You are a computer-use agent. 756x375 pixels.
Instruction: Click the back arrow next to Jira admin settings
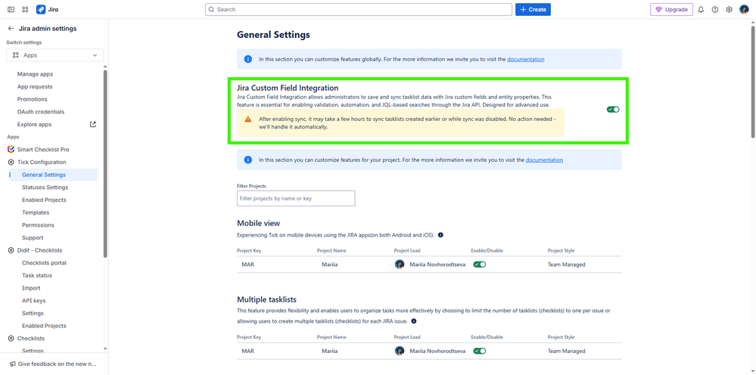[x=11, y=29]
